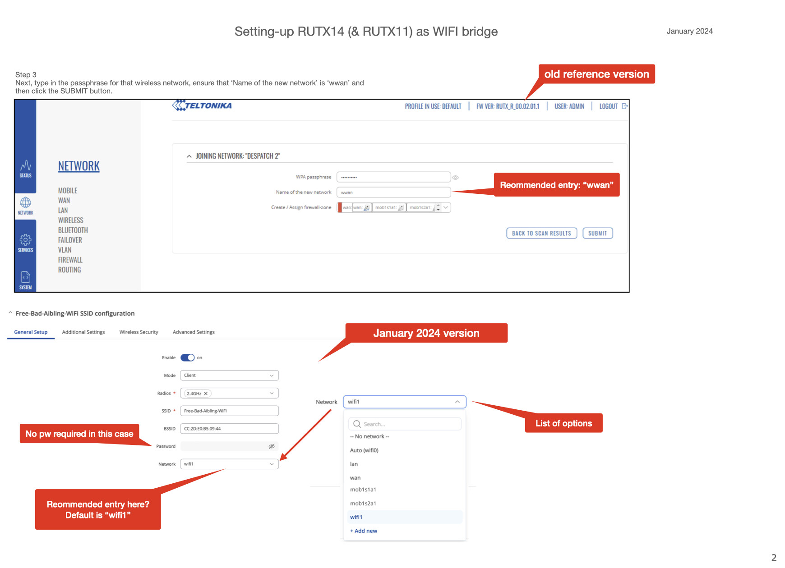Click the Password input field

(229, 446)
